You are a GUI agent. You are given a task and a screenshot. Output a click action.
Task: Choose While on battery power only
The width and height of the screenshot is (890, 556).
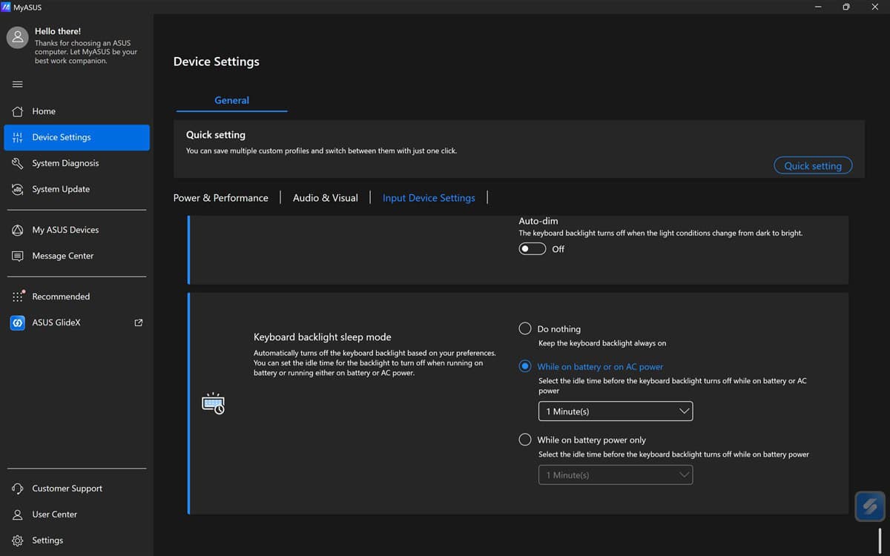tap(525, 440)
